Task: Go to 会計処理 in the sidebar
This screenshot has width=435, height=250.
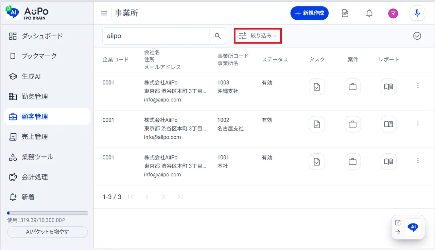Action: coord(47,177)
